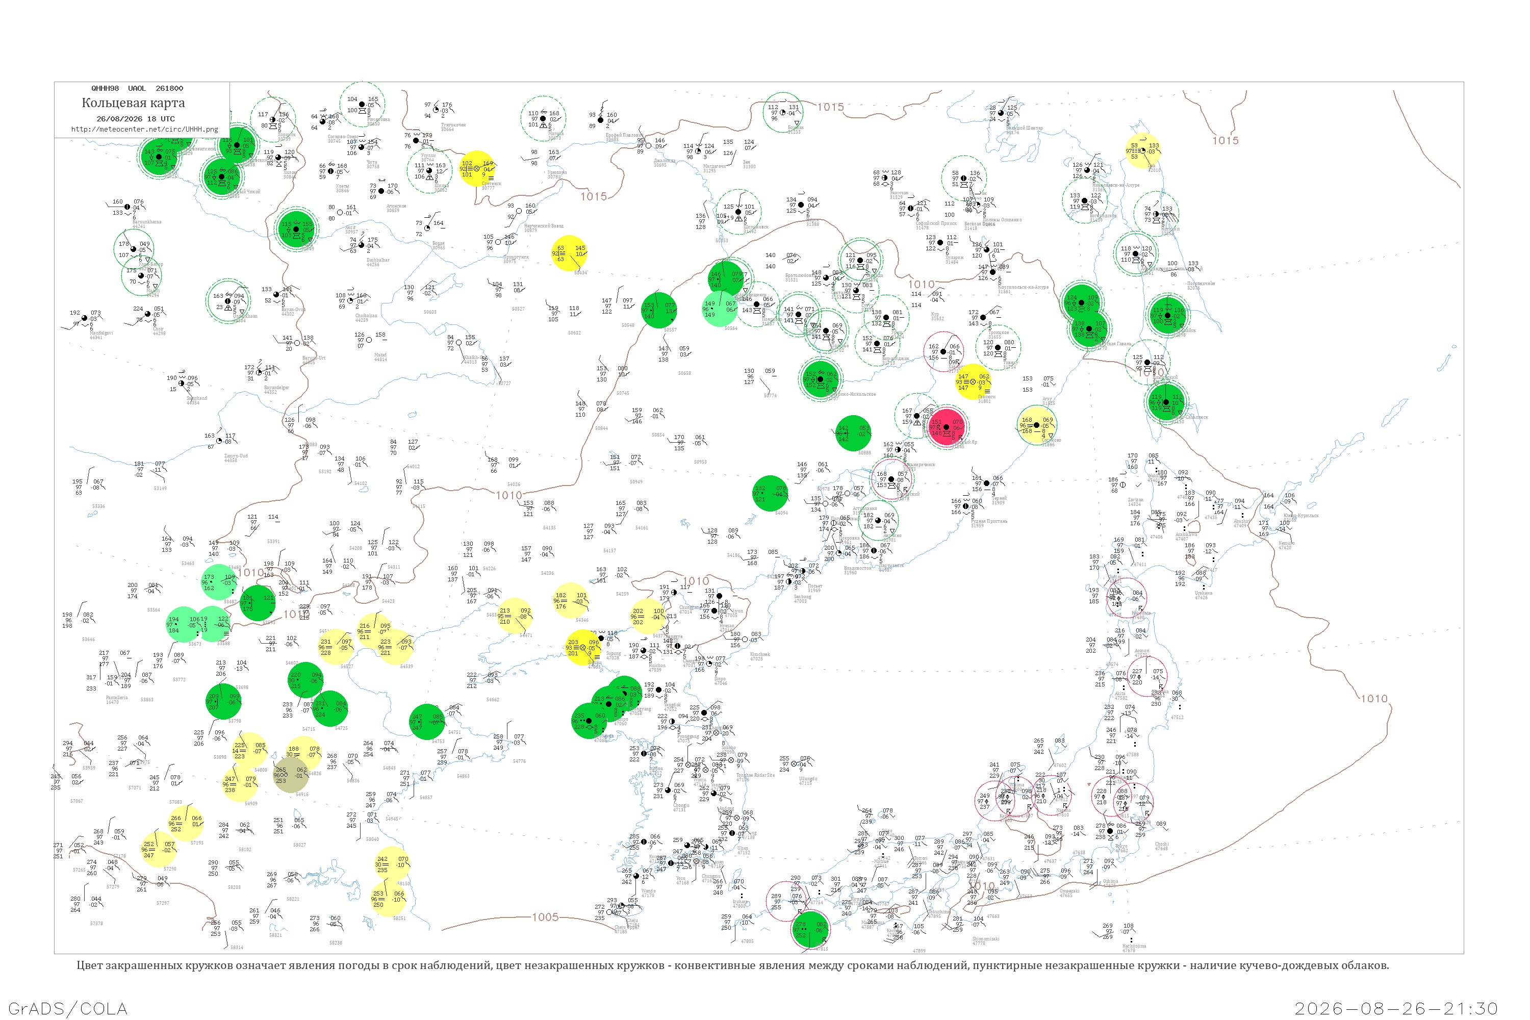
Task: Click the "QHHH98 UAOL 261800" header code
Action: click(x=137, y=88)
